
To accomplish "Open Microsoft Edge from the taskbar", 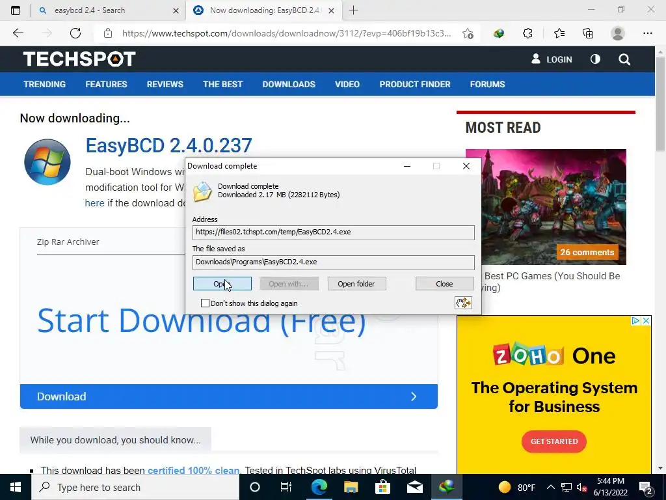I will [x=319, y=487].
